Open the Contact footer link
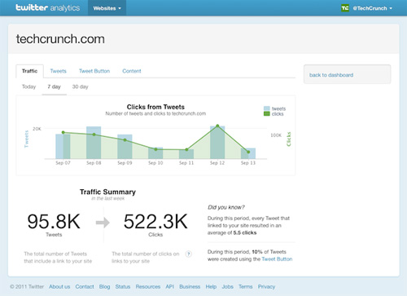 pos(85,286)
